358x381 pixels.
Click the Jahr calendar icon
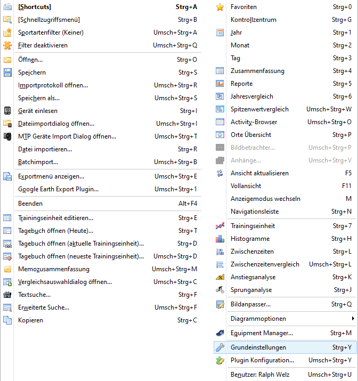click(220, 33)
